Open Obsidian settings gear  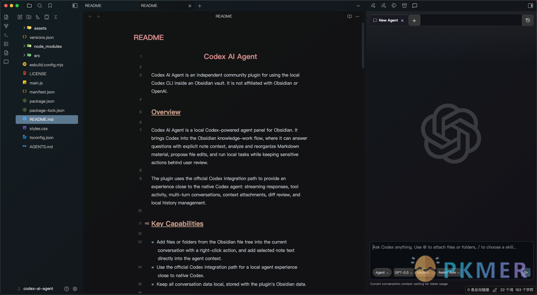point(75,289)
